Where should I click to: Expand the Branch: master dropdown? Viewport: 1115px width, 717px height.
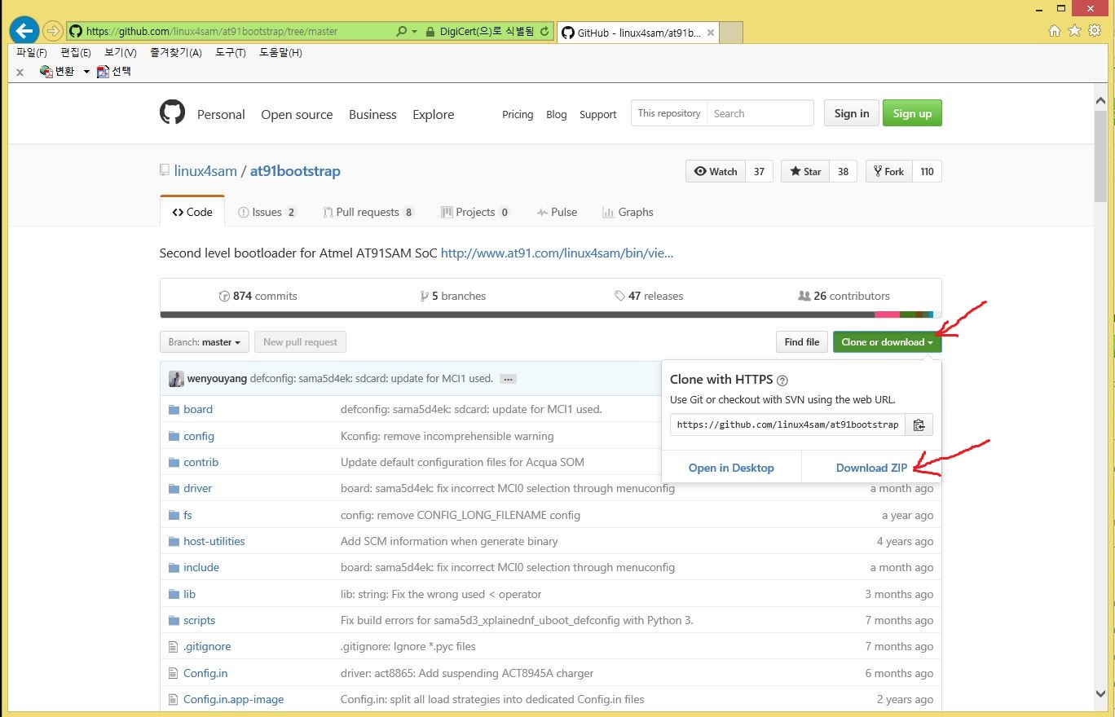(x=205, y=342)
